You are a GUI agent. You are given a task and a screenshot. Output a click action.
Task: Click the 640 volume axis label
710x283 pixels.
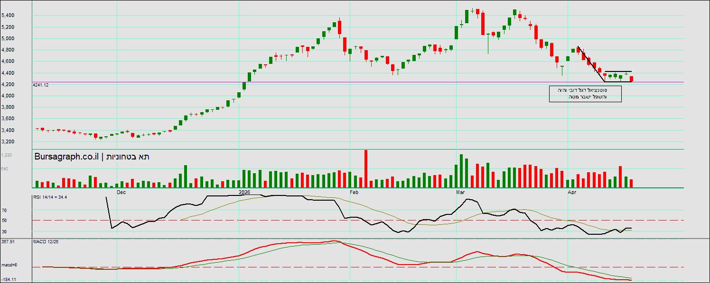coord(5,168)
